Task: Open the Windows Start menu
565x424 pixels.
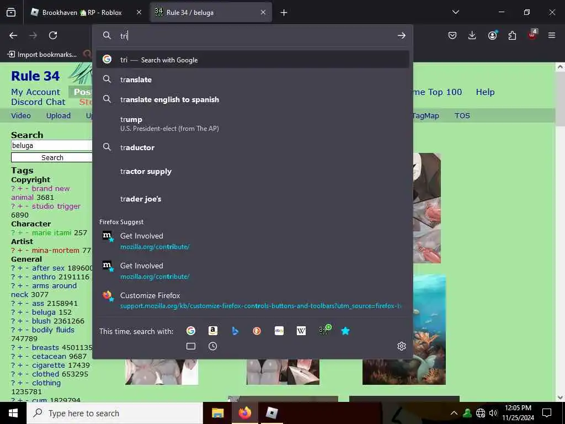Action: 13,413
